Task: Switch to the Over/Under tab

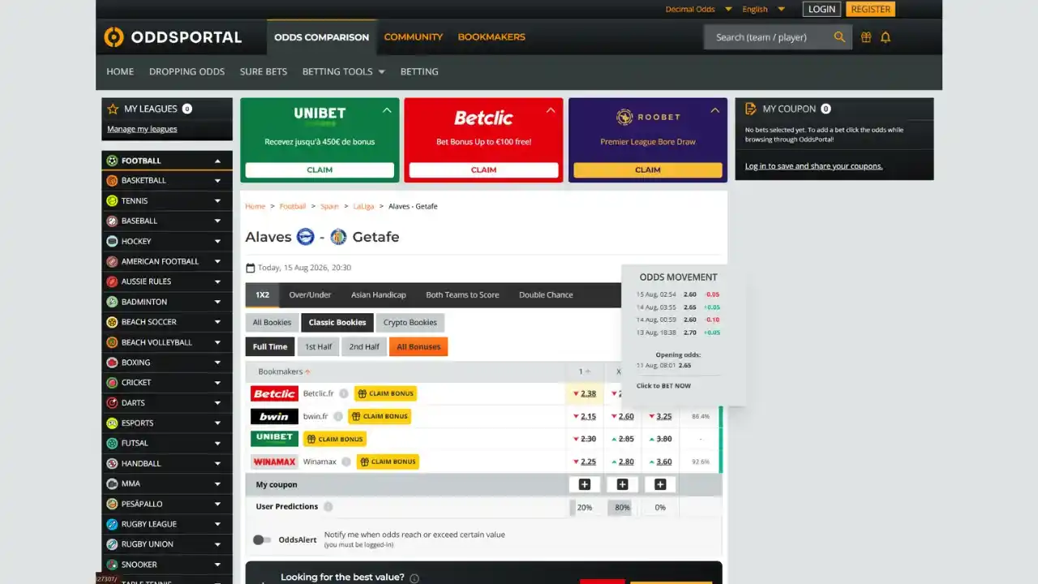Action: point(310,294)
